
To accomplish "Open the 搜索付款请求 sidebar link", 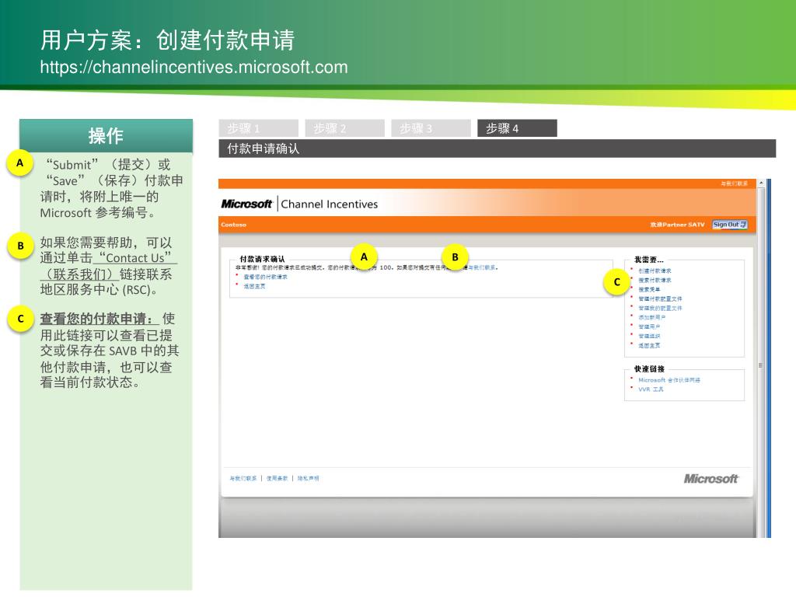I will [x=655, y=280].
